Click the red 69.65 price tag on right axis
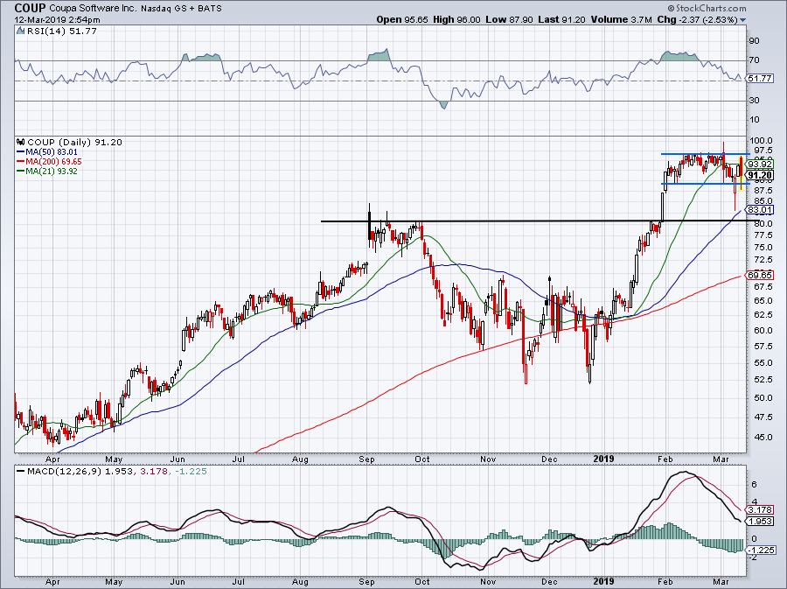This screenshot has width=787, height=589. click(760, 275)
